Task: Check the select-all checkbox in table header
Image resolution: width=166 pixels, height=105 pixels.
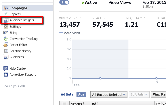Action: click(64, 103)
